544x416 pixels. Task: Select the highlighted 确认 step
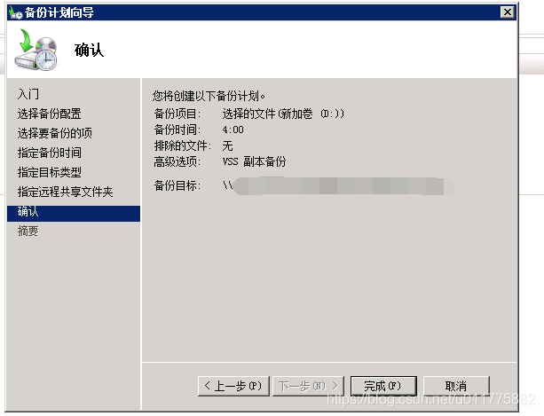[73, 213]
